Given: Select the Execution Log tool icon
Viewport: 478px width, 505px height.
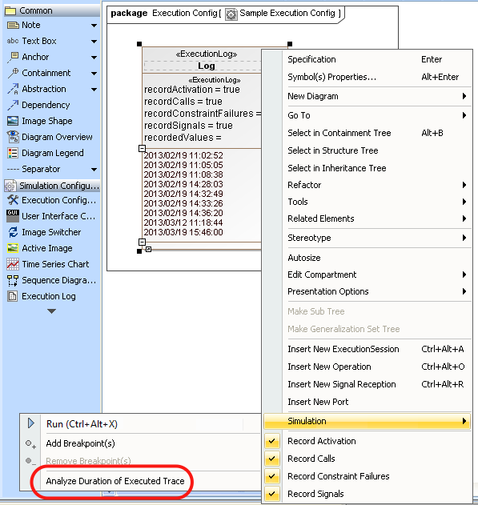Looking at the screenshot, I should pos(13,296).
